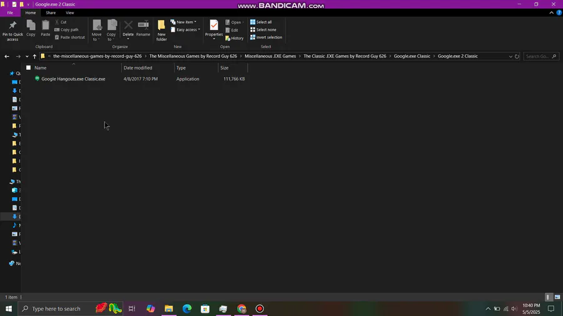Image resolution: width=563 pixels, height=316 pixels.
Task: Go up one folder level
Action: click(34, 56)
